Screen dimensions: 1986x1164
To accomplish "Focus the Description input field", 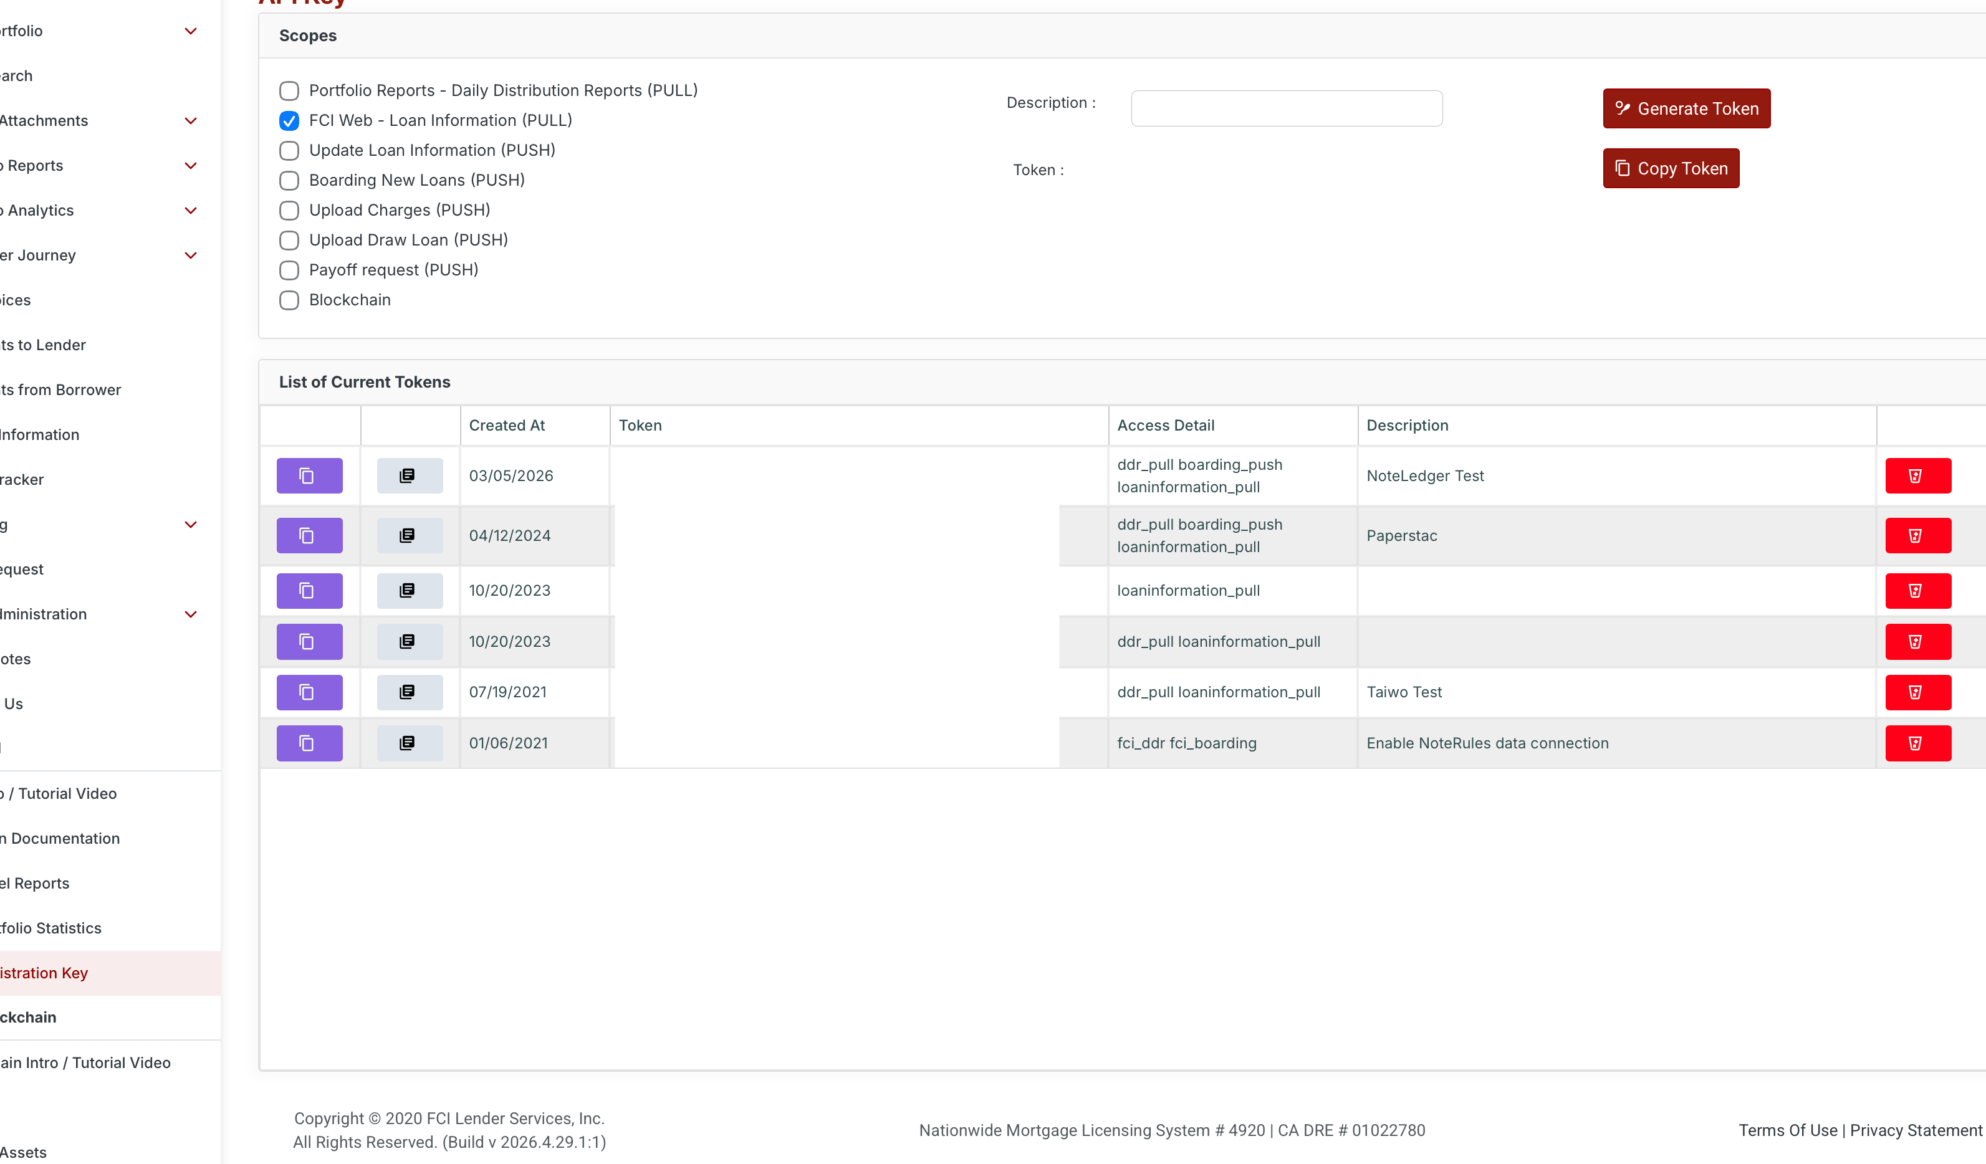I will pyautogui.click(x=1287, y=108).
